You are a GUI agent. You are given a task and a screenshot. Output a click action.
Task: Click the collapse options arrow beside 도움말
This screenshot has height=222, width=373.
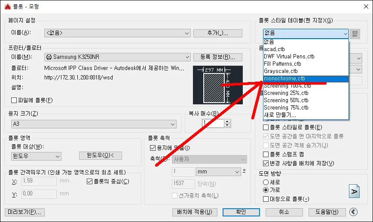click(x=353, y=212)
